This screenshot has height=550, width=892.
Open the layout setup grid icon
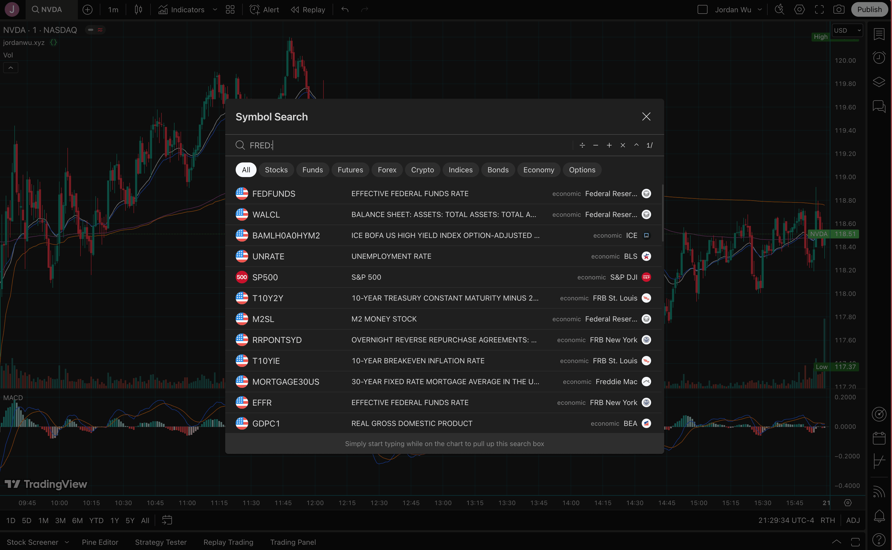click(x=230, y=10)
